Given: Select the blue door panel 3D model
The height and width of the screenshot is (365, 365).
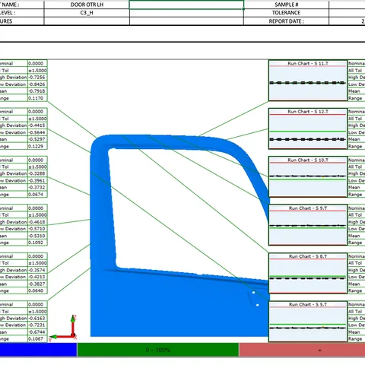Looking at the screenshot, I should click(180, 236).
